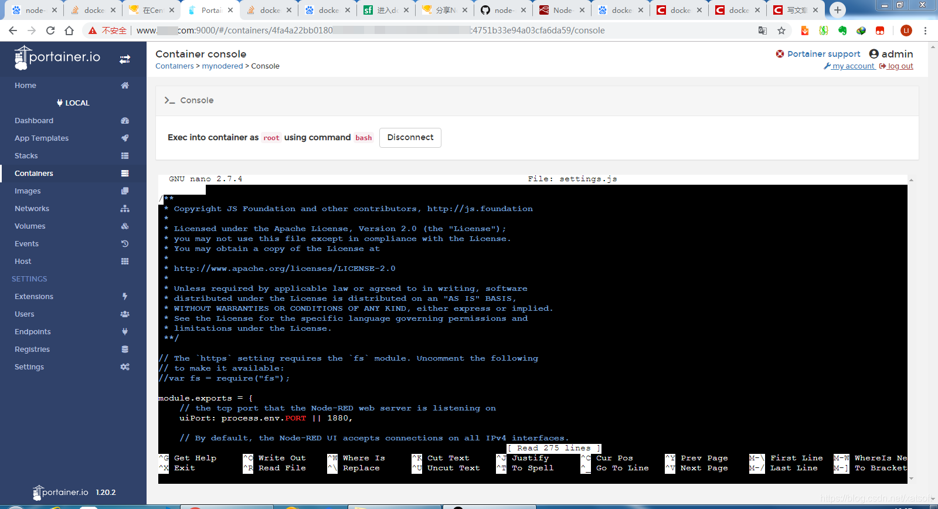Follow the mynodered breadcrumb link
Viewport: 938px width, 509px height.
pyautogui.click(x=222, y=66)
